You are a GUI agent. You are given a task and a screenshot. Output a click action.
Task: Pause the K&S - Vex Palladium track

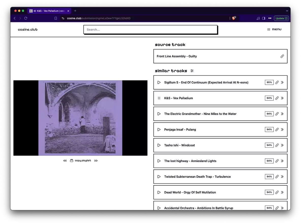pos(159,98)
